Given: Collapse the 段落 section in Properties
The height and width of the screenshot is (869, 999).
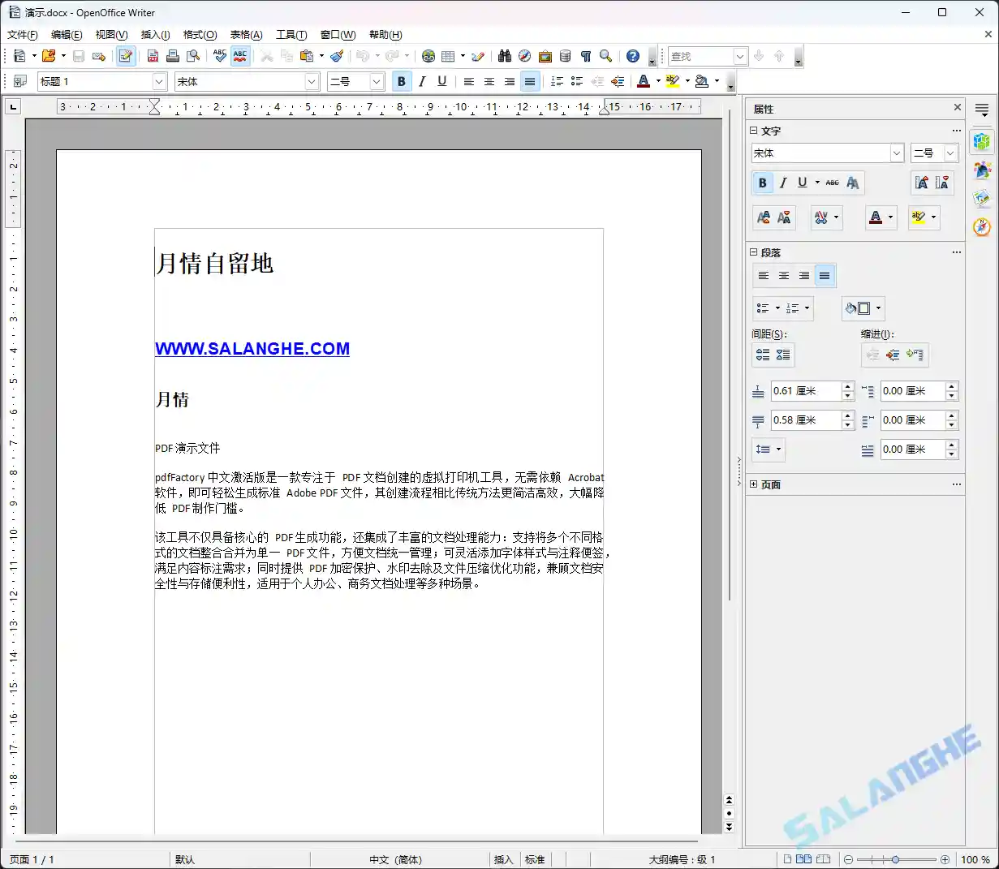Looking at the screenshot, I should [753, 252].
